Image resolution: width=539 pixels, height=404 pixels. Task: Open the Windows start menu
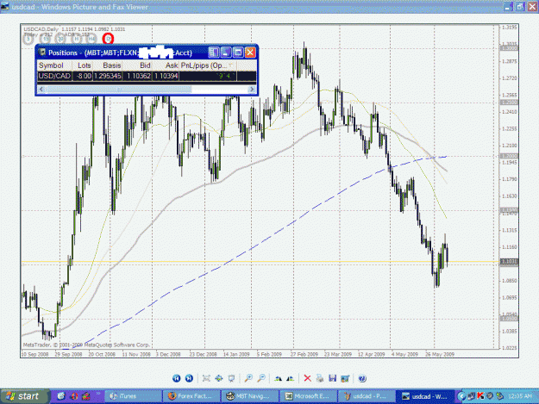pos(24,396)
